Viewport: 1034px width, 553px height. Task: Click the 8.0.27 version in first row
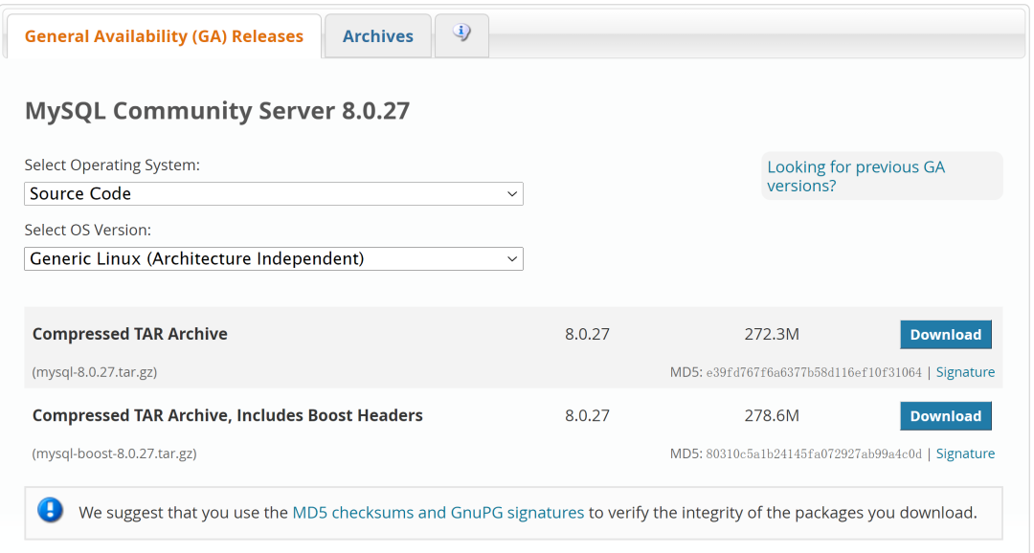click(x=587, y=334)
